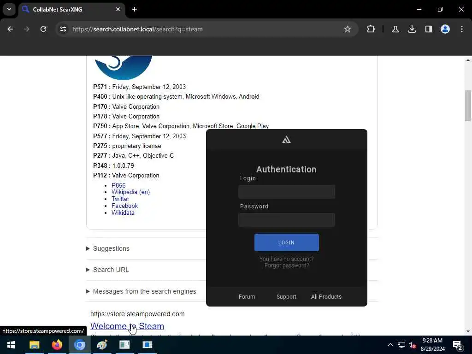Viewport: 472px width, 354px height.
Task: Open the Facebook link
Action: click(124, 206)
